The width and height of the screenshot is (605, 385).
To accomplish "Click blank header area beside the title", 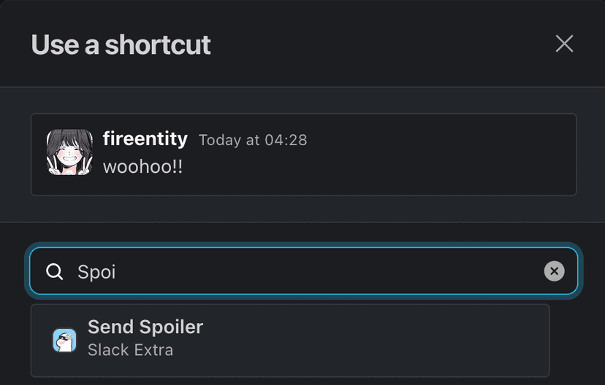I will (380, 45).
